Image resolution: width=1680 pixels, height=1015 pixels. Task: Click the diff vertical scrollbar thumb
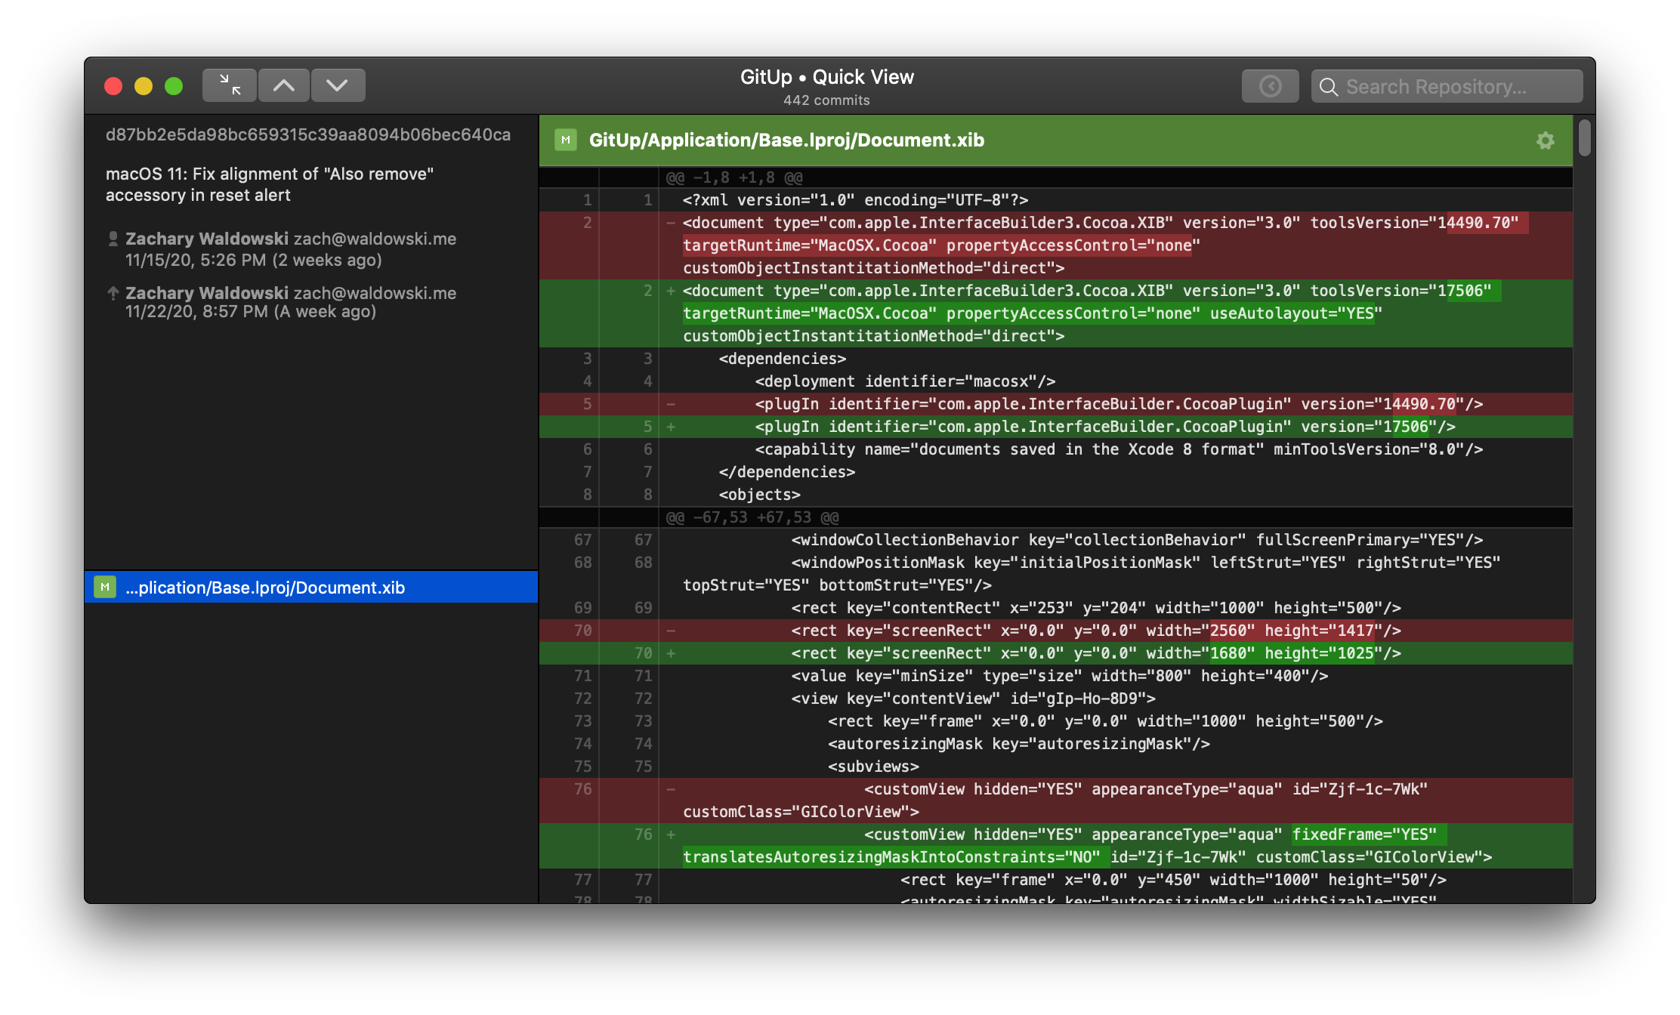click(x=1584, y=137)
